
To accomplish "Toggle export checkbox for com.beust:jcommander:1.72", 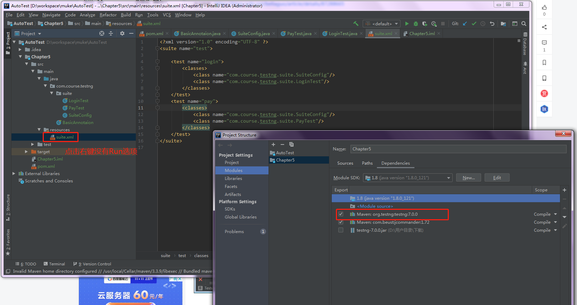I will [x=341, y=222].
